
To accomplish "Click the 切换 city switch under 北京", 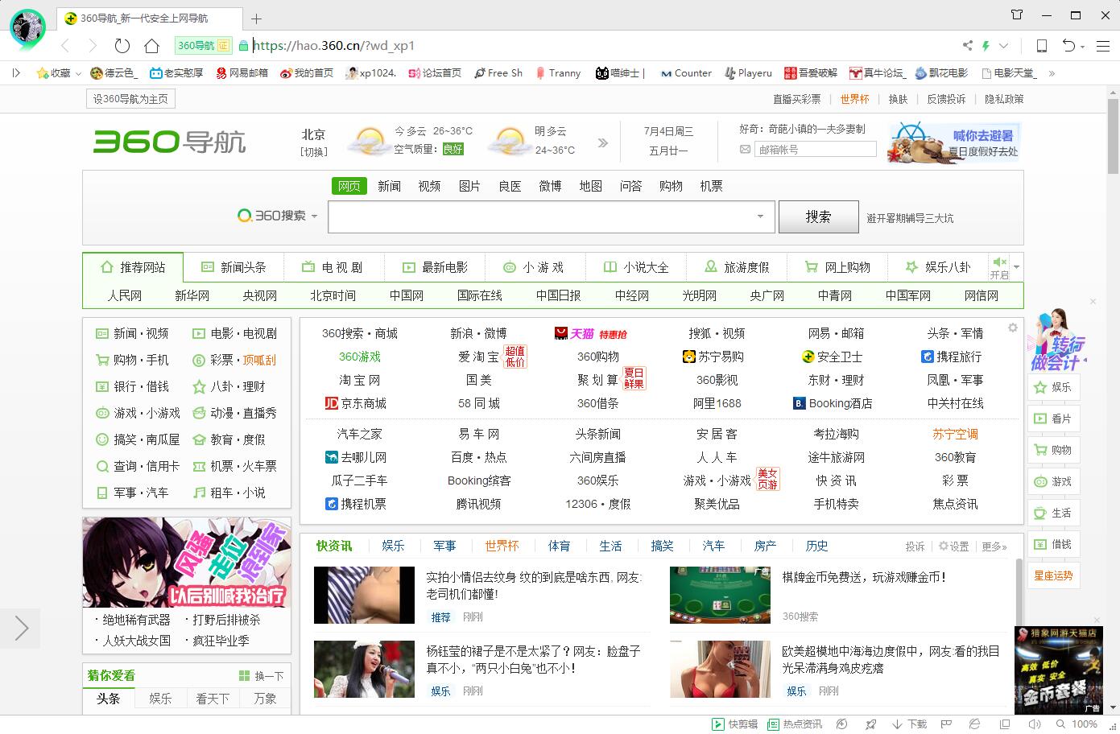I will [x=314, y=151].
